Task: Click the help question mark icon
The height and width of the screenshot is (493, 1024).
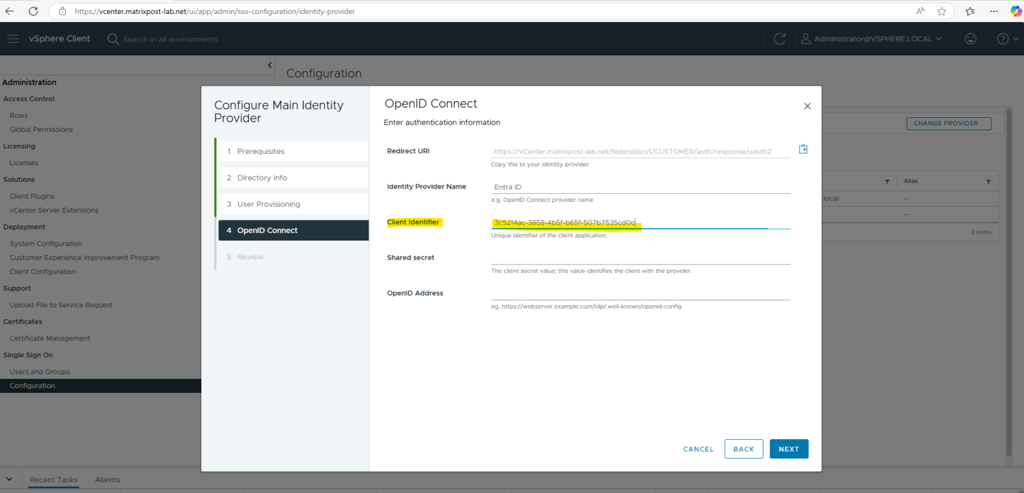Action: point(1003,39)
